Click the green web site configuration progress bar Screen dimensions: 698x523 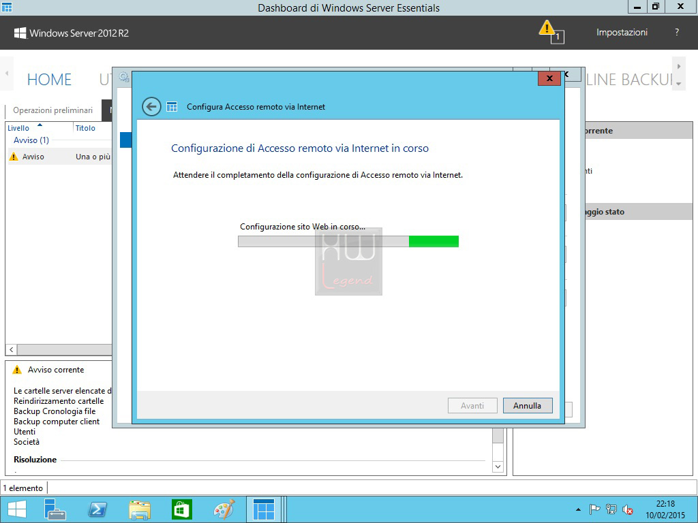pyautogui.click(x=348, y=241)
